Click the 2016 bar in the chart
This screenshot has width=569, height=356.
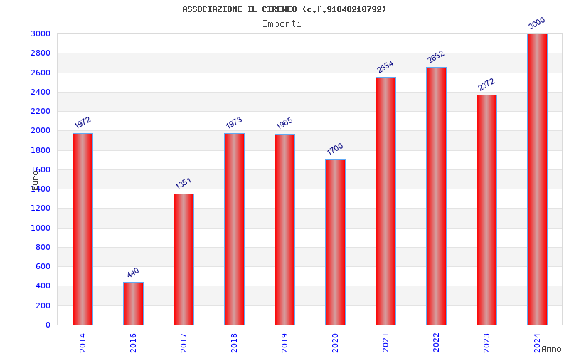click(x=133, y=303)
